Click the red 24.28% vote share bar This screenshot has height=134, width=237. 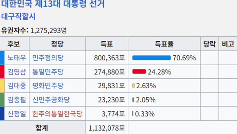[139, 72]
